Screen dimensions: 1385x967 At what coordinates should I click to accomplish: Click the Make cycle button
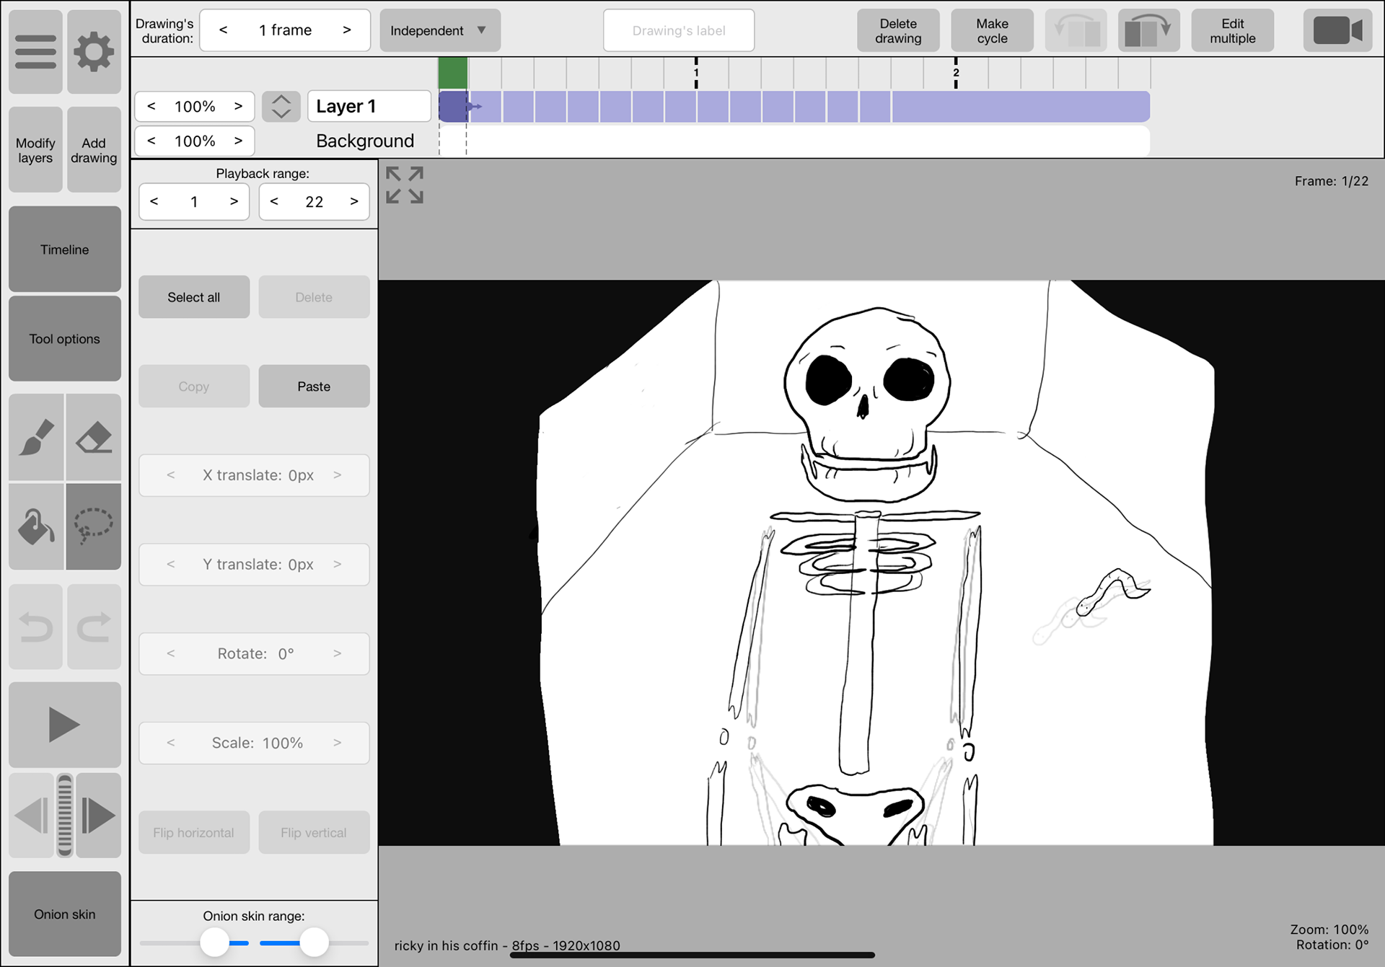(992, 30)
